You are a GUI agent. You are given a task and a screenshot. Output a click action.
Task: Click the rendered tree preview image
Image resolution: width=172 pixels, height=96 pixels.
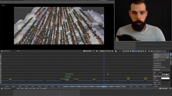click(x=59, y=26)
